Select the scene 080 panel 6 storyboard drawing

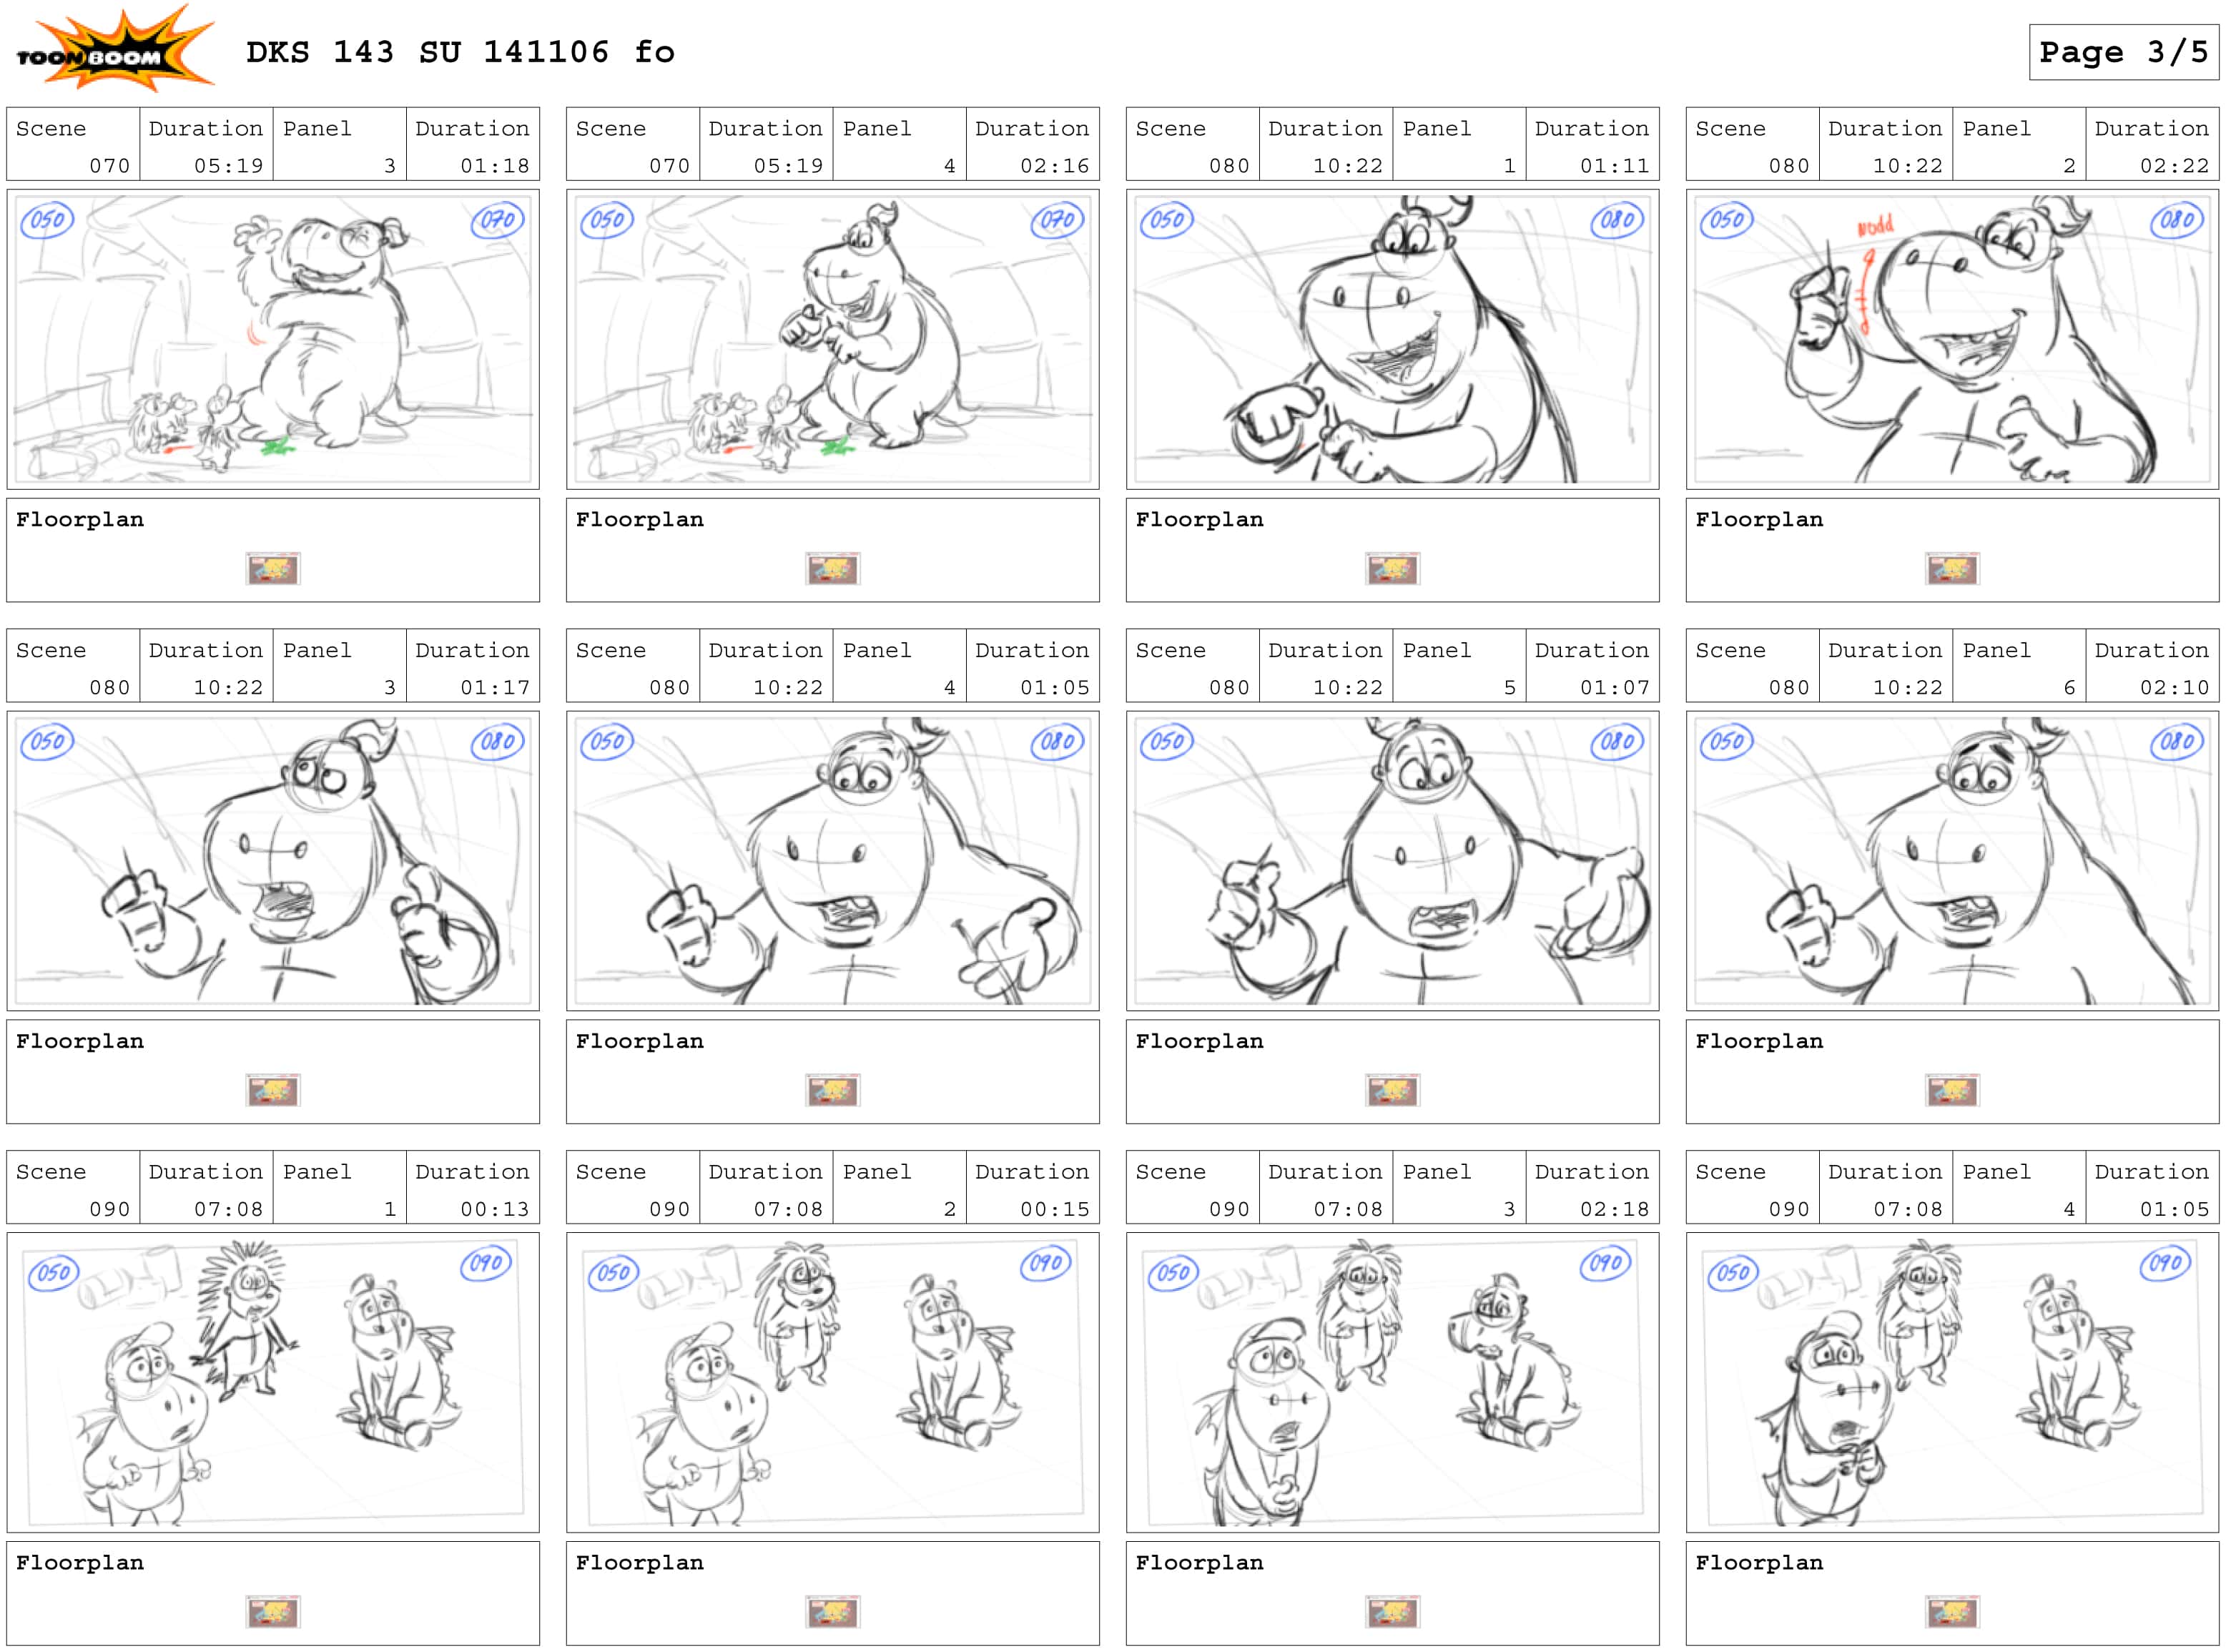point(1953,861)
